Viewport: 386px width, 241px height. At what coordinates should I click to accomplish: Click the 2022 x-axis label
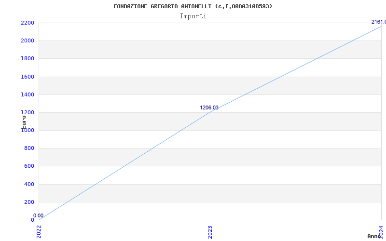(39, 232)
